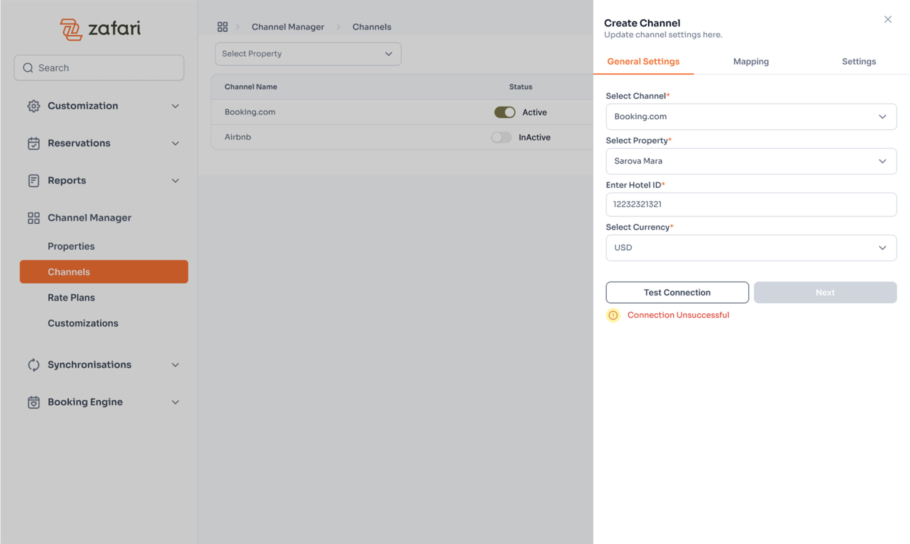This screenshot has height=544, width=910.
Task: Expand the Reservations sidebar section
Action: point(175,143)
